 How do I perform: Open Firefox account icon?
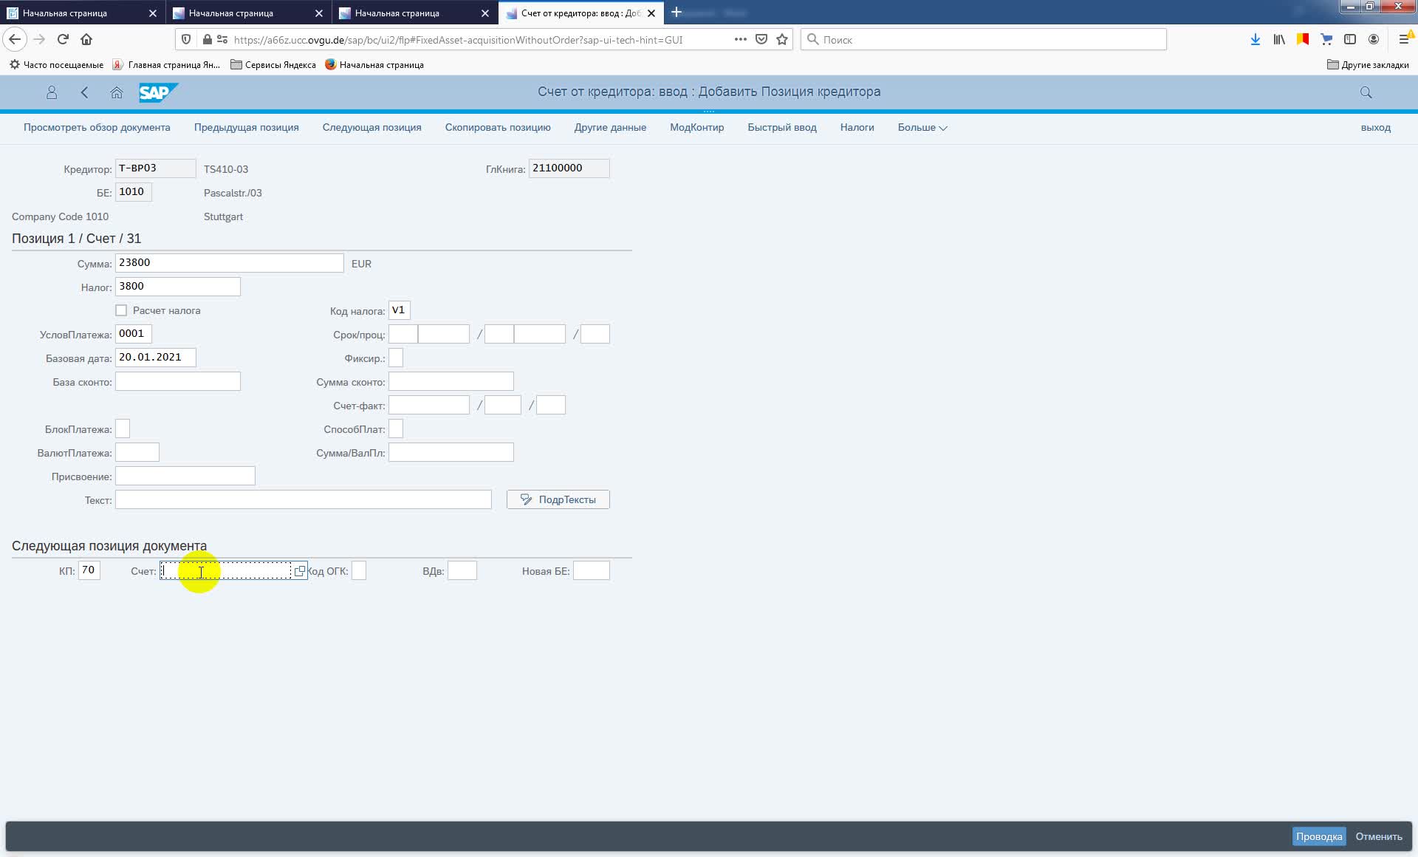click(1374, 39)
